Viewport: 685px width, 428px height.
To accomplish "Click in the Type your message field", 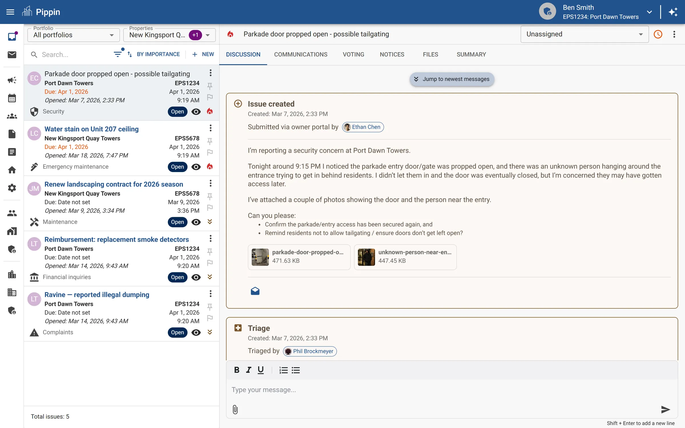I will tap(342, 390).
